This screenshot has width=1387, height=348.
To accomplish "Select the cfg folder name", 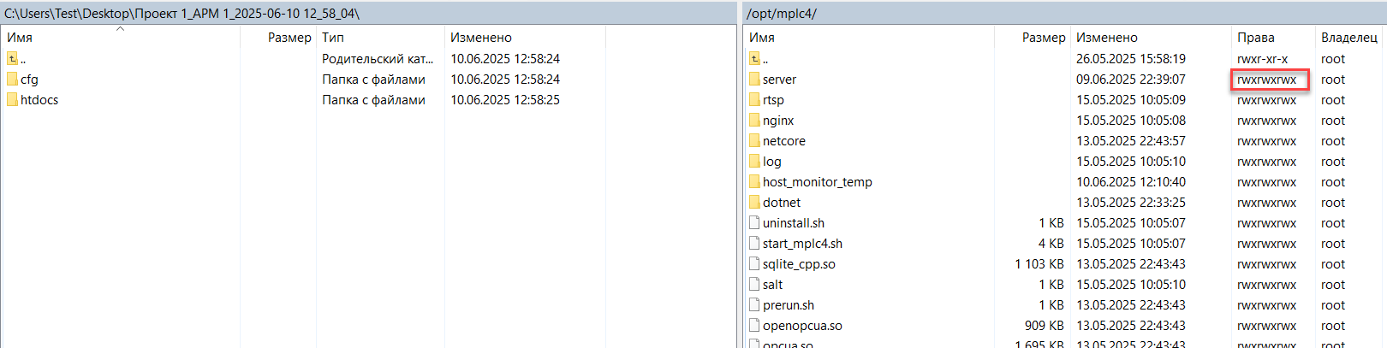I will [x=29, y=80].
